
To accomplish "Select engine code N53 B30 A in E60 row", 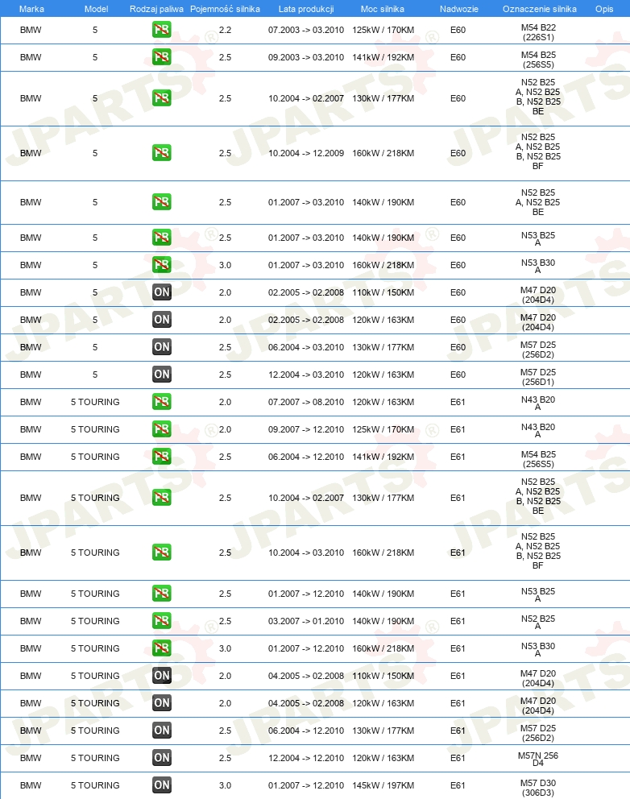I will (538, 266).
